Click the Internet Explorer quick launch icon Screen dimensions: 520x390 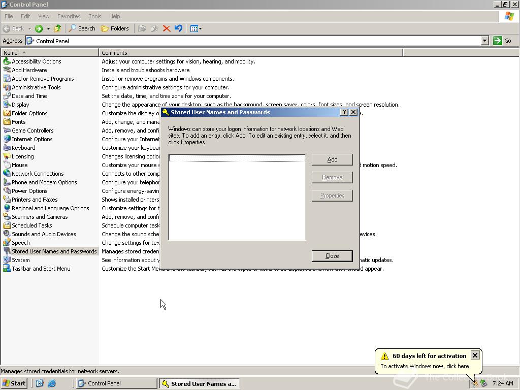(x=52, y=383)
